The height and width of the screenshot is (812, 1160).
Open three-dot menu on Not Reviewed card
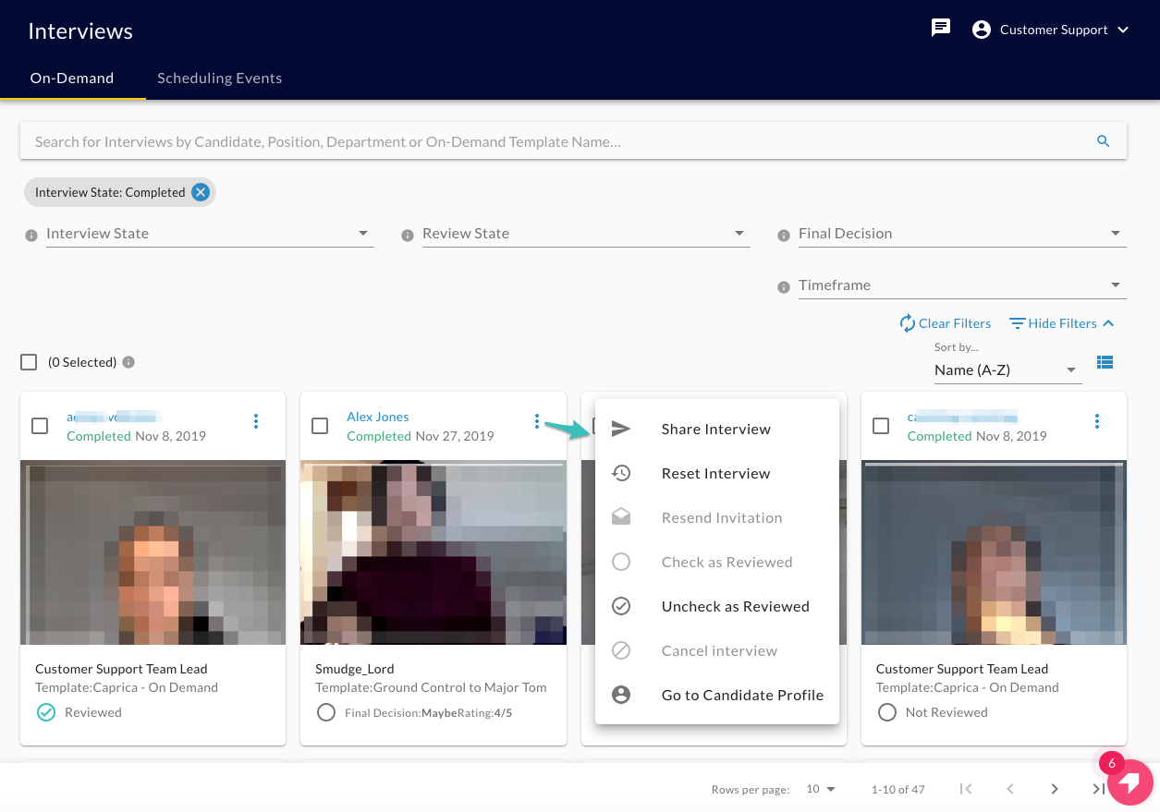[1097, 421]
